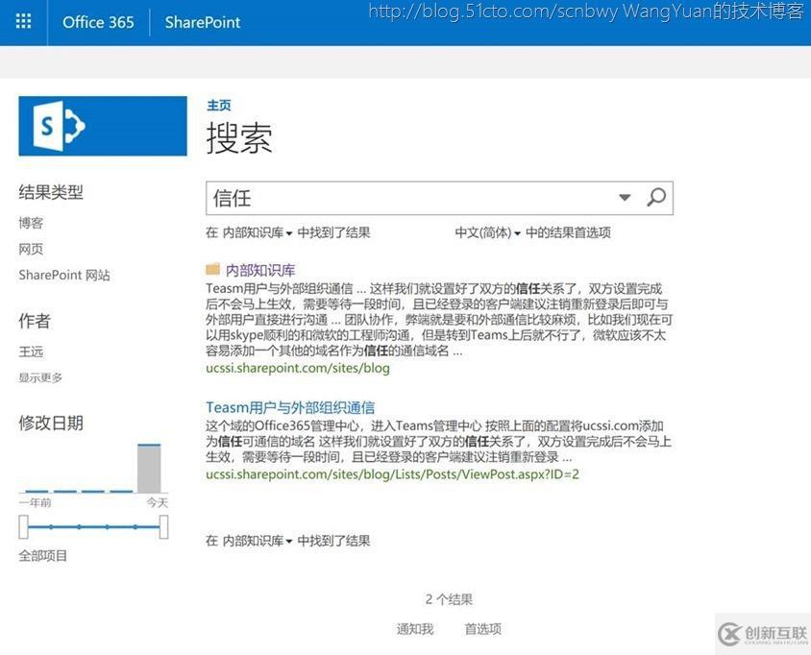The image size is (811, 655).
Task: Open the 中文(简体) language dropdown
Action: [x=487, y=232]
